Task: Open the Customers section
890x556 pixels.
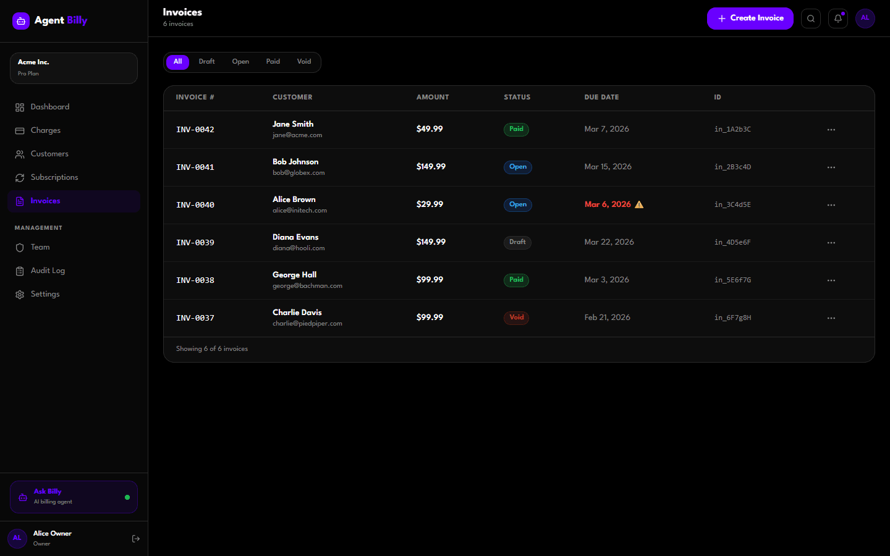Action: click(49, 153)
